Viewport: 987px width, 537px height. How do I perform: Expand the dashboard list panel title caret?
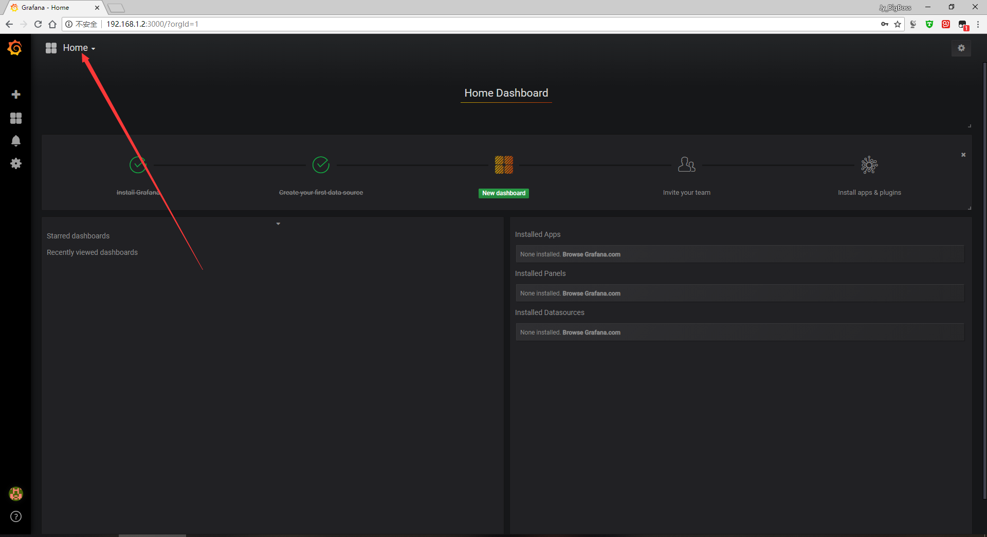(278, 224)
